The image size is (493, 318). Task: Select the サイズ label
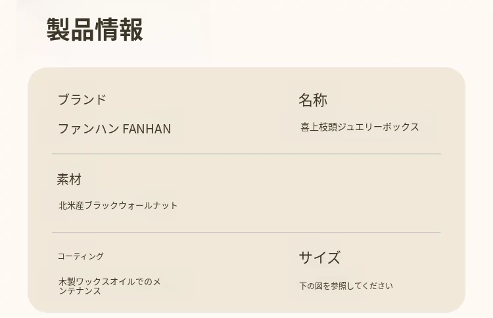(319, 258)
